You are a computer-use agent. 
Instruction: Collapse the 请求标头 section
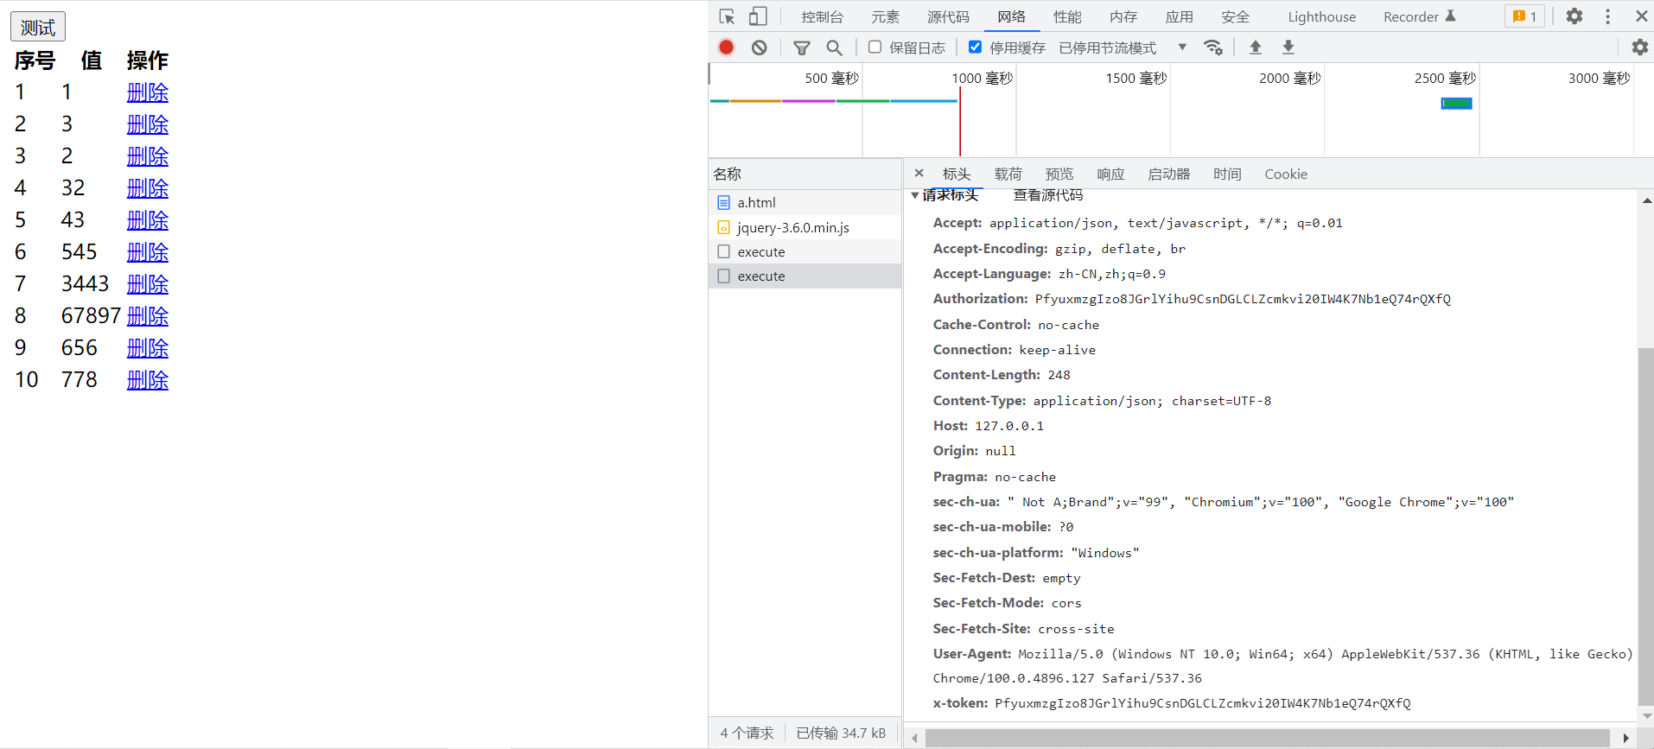(914, 195)
